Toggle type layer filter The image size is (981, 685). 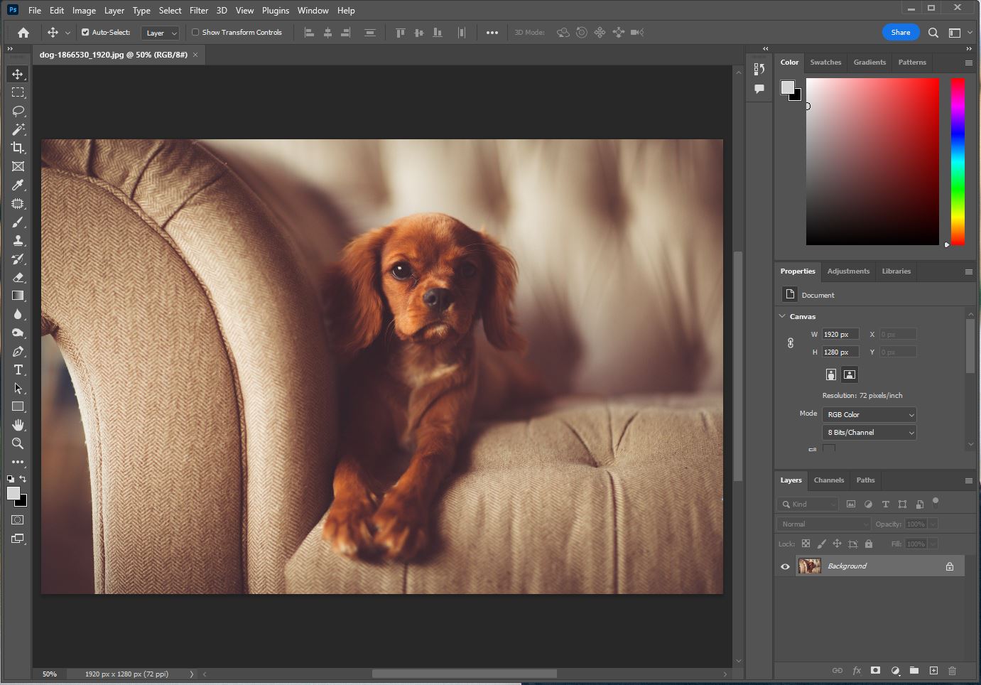click(885, 505)
